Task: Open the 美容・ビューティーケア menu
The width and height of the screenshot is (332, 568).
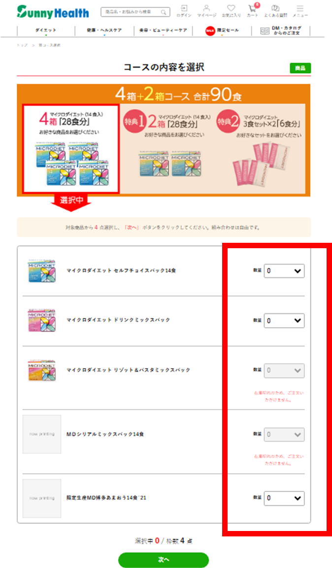Action: [163, 31]
